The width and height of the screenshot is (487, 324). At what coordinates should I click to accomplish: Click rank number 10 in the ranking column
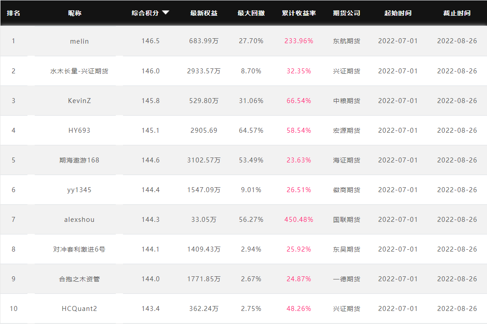(x=14, y=309)
